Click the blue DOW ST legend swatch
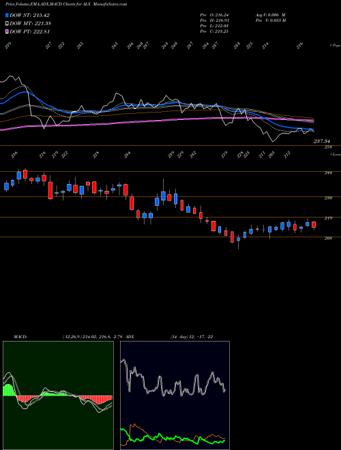 pos(7,15)
